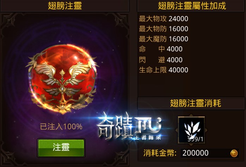
Task: Tap the 王者歸來 subtitle in logo
Action: (x=147, y=137)
